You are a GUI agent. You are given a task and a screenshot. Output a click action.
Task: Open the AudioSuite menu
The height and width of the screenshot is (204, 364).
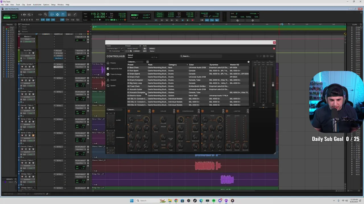coord(37,5)
